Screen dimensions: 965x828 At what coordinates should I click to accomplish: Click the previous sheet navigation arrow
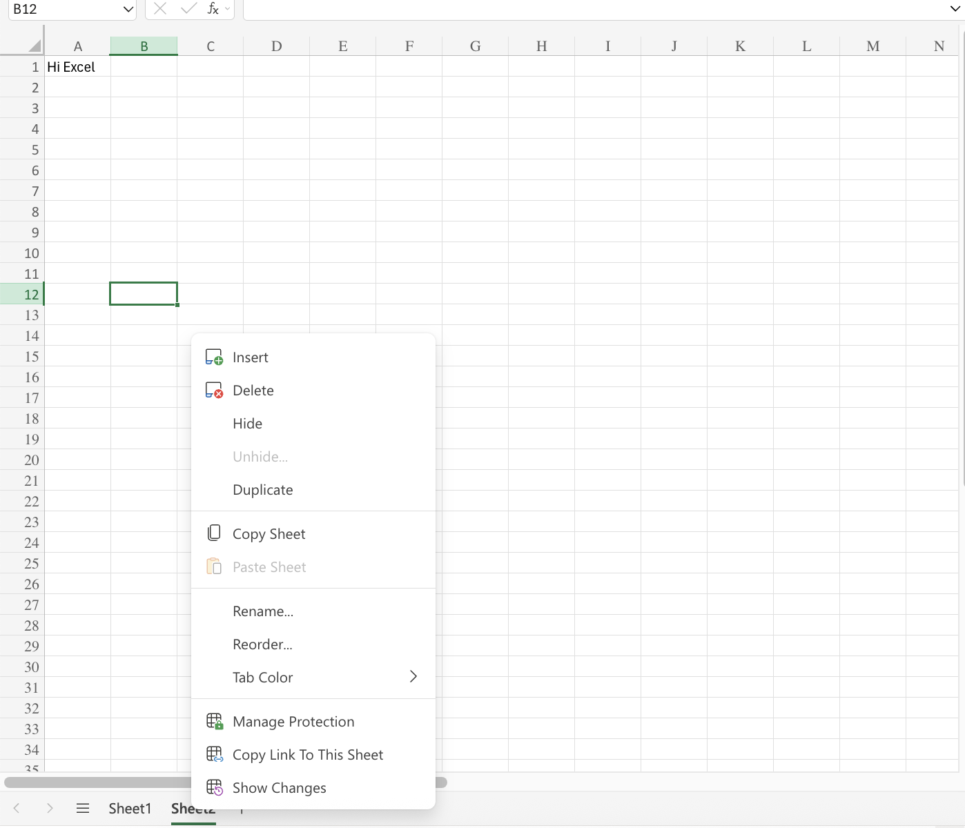tap(17, 808)
